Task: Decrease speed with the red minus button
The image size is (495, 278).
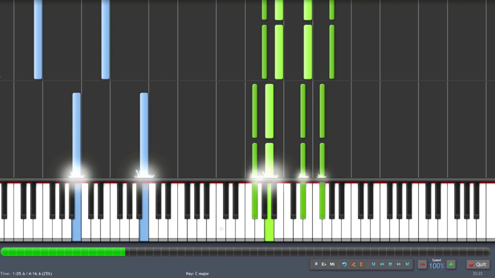Action: pos(422,264)
